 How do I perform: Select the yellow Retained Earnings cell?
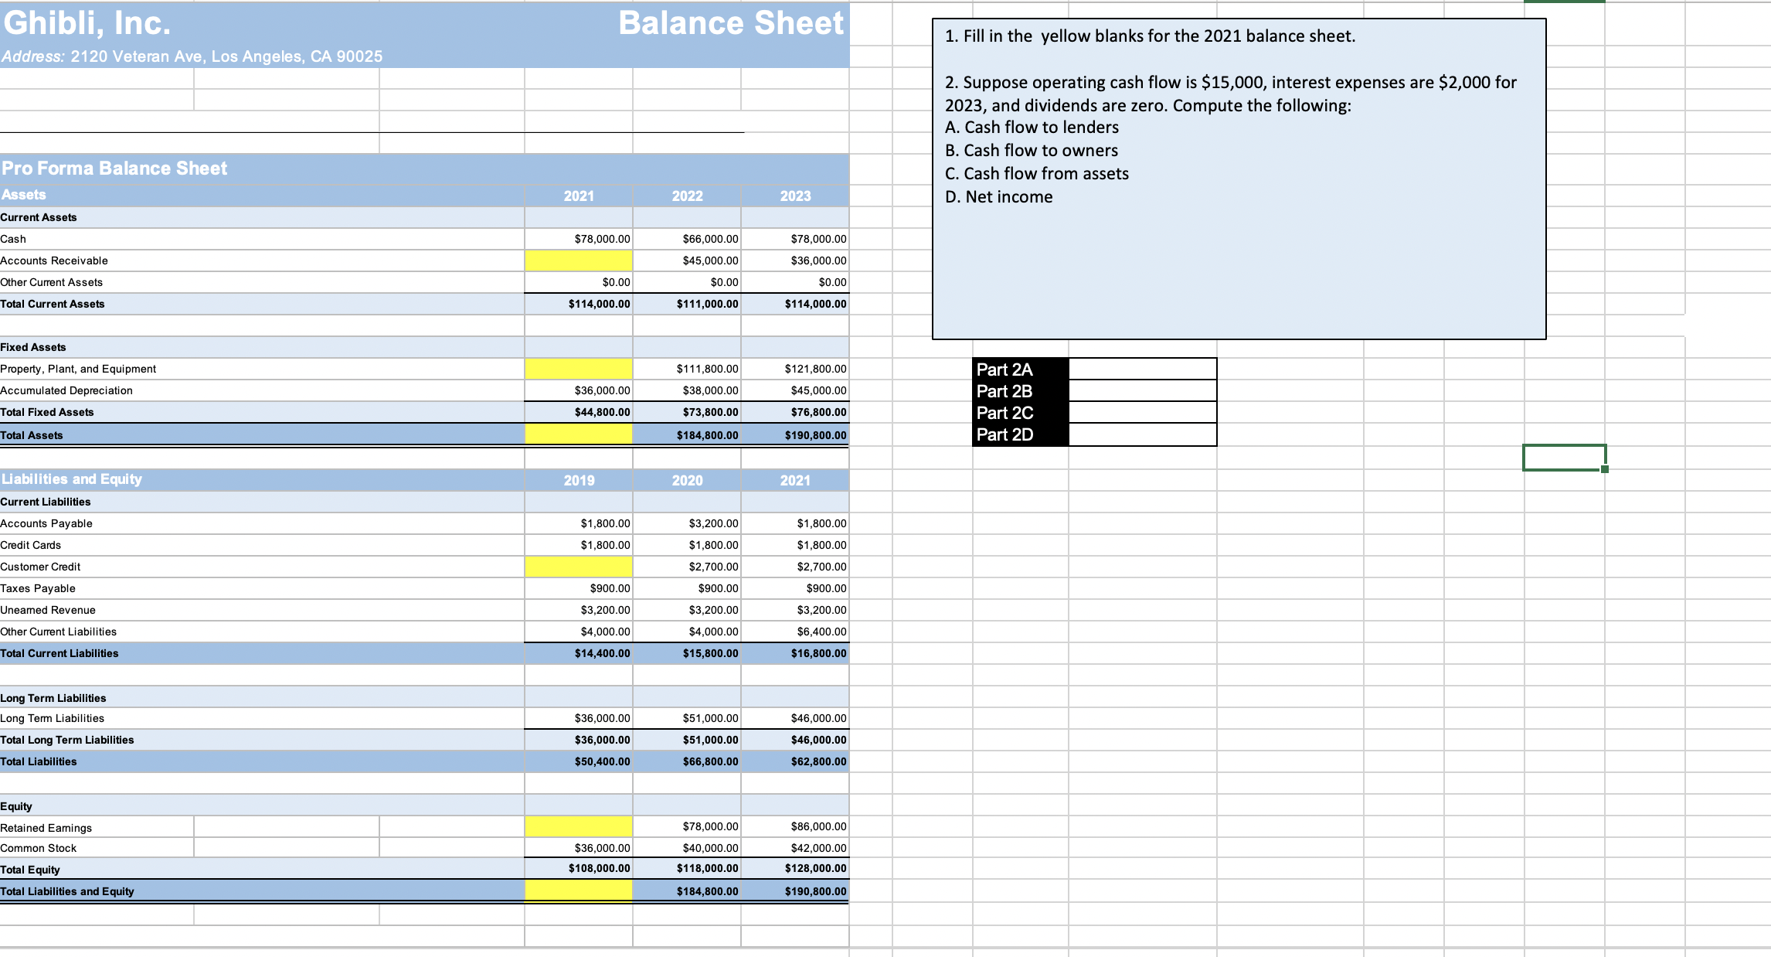click(579, 826)
